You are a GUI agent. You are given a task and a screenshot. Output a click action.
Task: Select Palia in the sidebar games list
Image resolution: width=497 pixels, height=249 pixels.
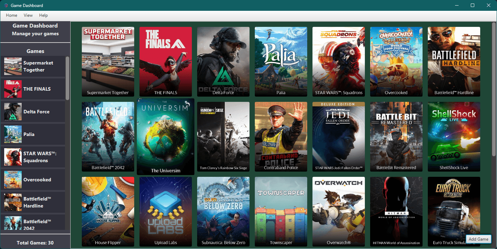[x=33, y=134]
